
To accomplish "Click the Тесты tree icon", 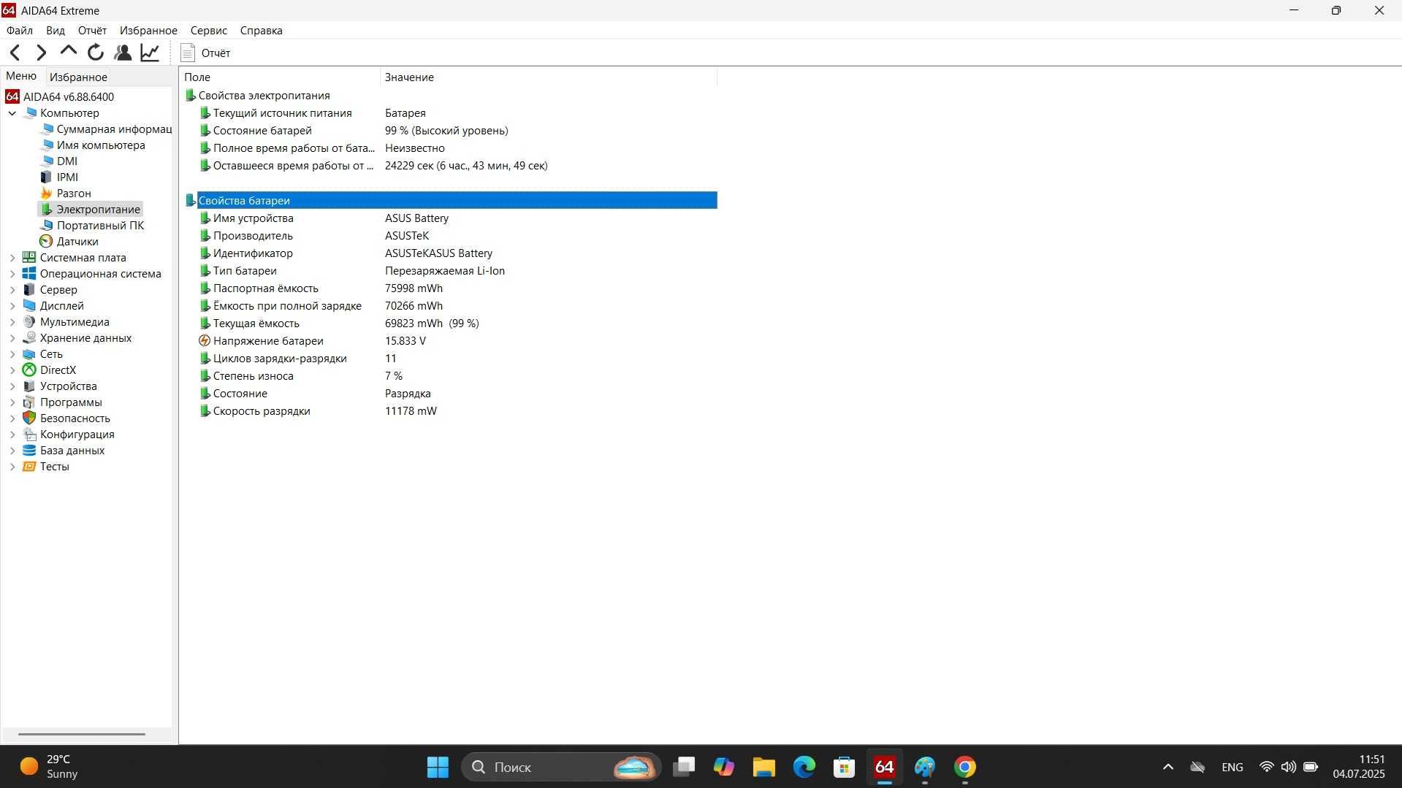I will [x=29, y=467].
